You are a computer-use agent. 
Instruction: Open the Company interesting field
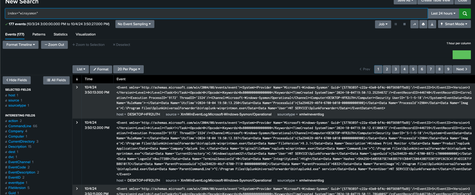click(16, 131)
